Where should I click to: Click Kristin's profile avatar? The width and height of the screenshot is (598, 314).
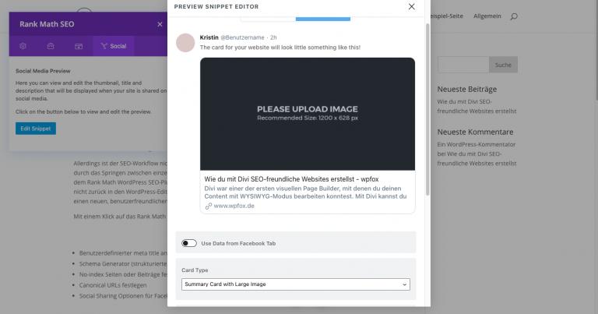[x=185, y=42]
